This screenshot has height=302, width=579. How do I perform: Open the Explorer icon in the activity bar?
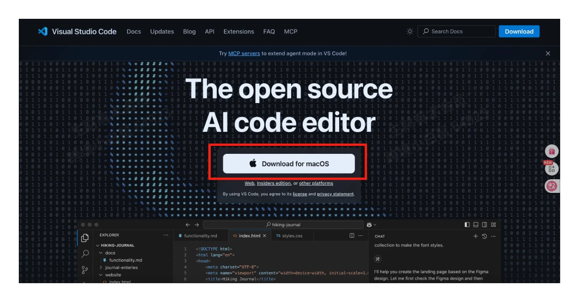pyautogui.click(x=85, y=238)
